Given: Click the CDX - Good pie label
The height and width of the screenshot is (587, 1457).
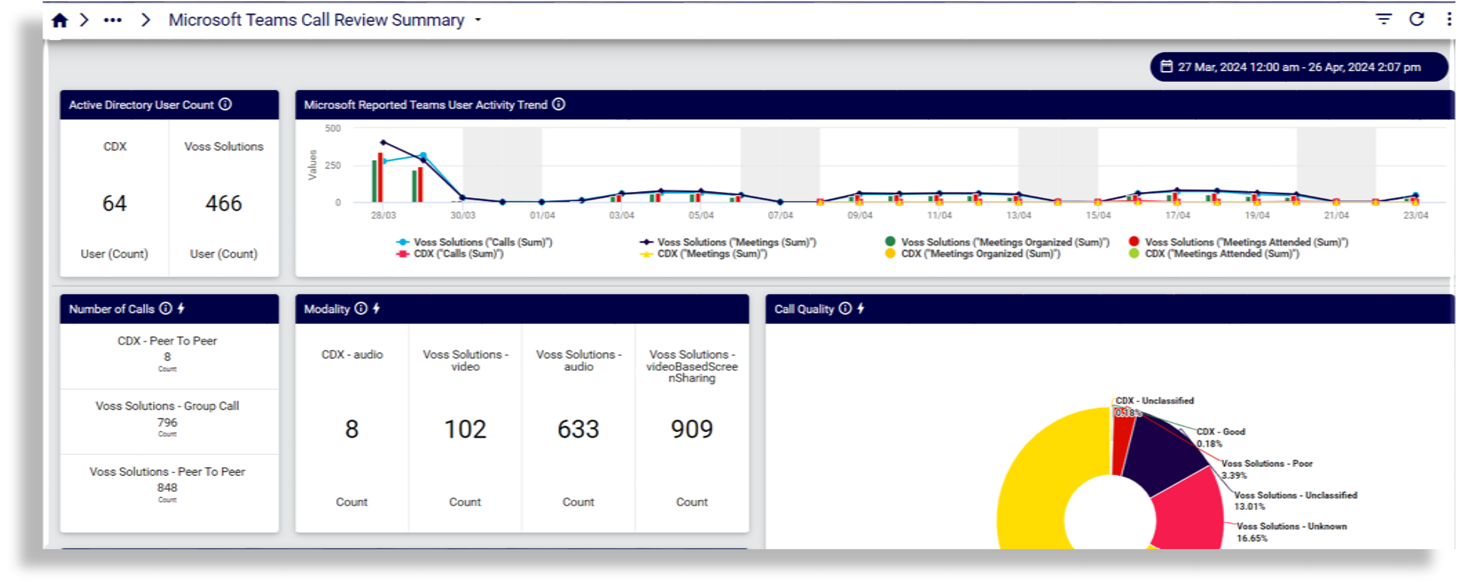Looking at the screenshot, I should tap(1220, 432).
